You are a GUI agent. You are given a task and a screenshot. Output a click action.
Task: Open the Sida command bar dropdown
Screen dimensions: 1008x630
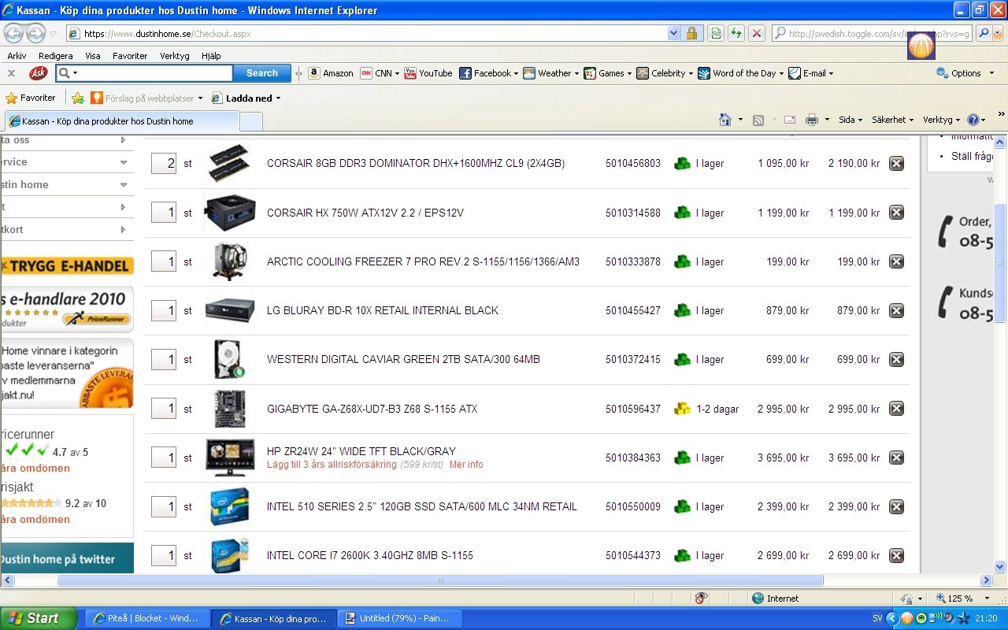click(x=850, y=120)
